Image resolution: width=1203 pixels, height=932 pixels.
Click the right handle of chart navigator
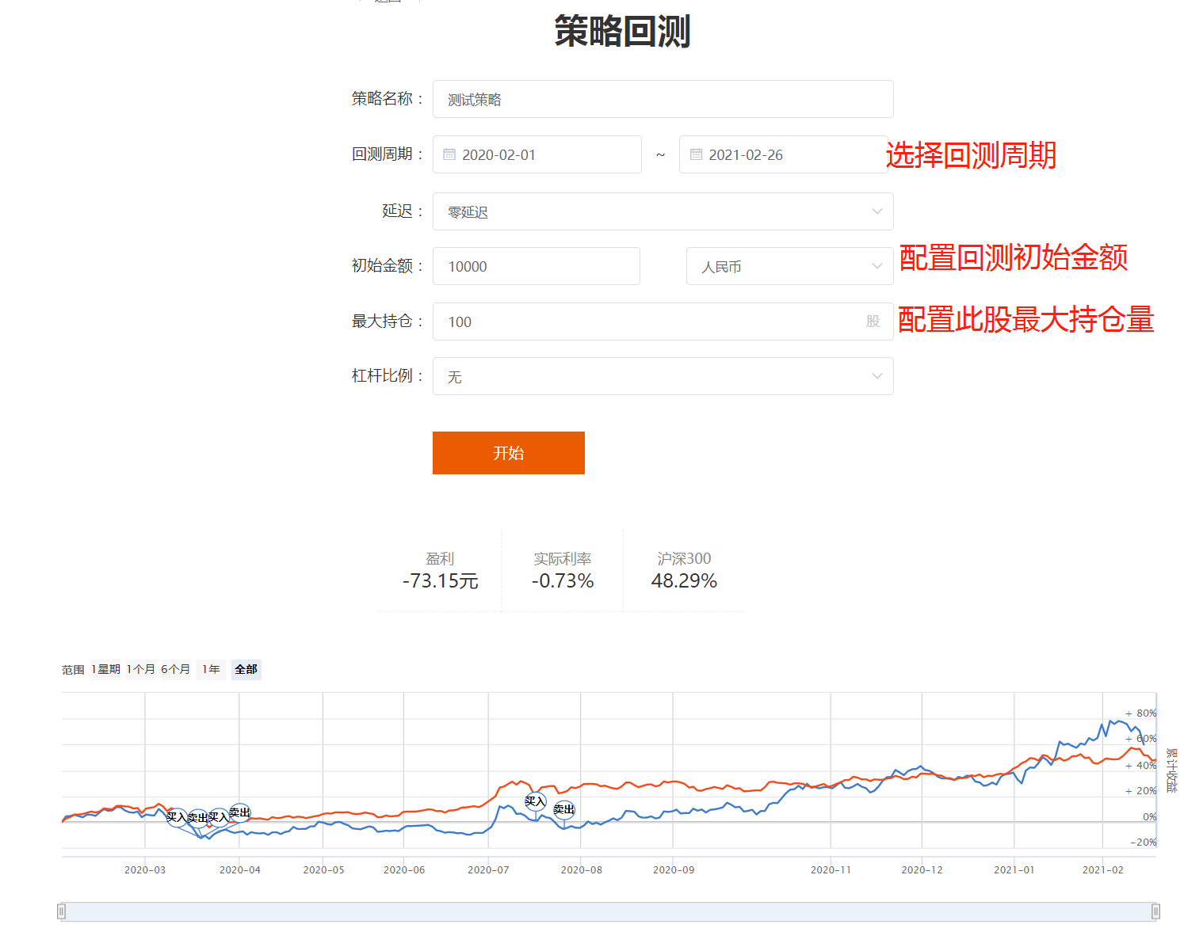pos(1155,911)
